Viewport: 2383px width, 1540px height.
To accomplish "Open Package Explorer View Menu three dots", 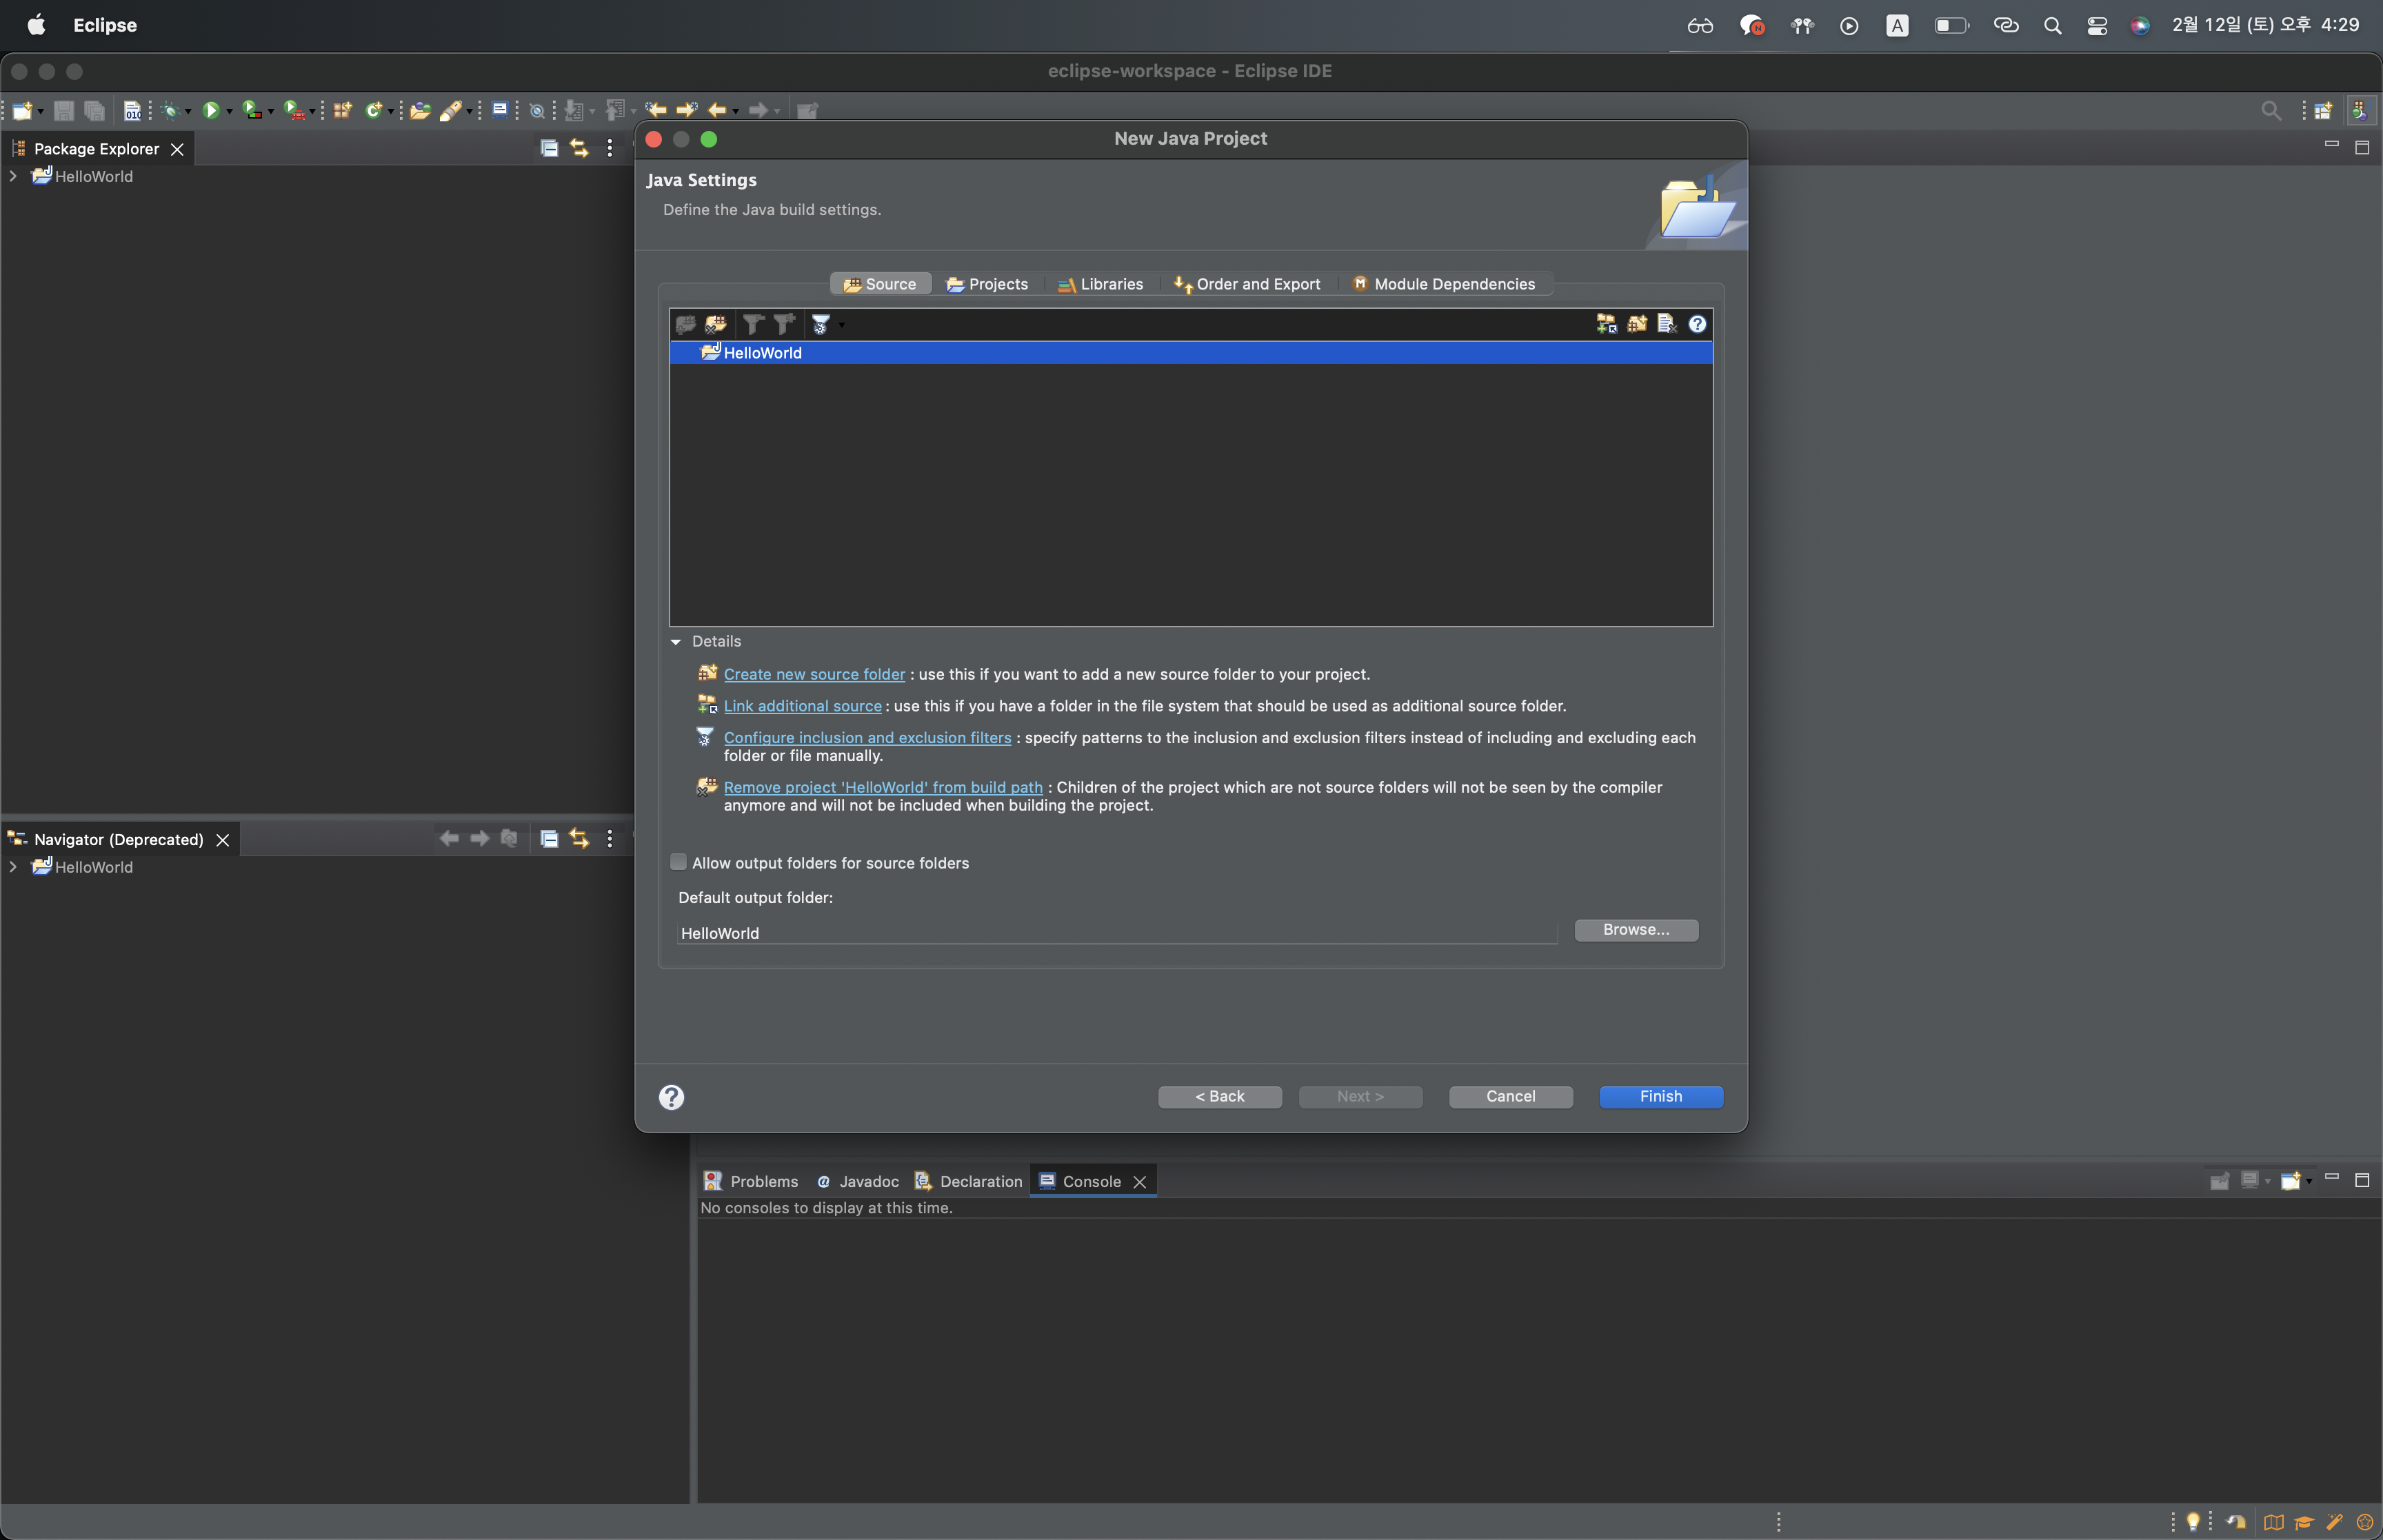I will click(610, 148).
